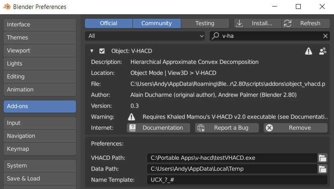
Task: Open the All category dropdown
Action: point(145,36)
